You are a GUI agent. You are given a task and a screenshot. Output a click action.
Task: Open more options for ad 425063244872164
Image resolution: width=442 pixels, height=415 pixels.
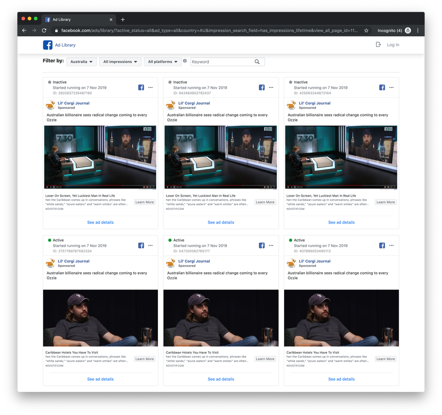tap(392, 88)
